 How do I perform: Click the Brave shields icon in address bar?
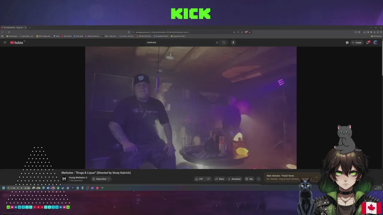pyautogui.click(x=246, y=32)
